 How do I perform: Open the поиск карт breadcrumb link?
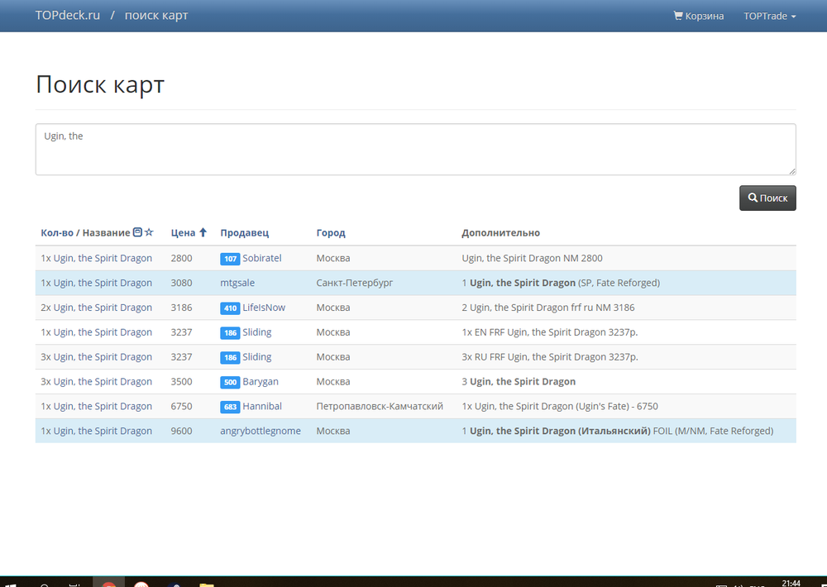(156, 16)
